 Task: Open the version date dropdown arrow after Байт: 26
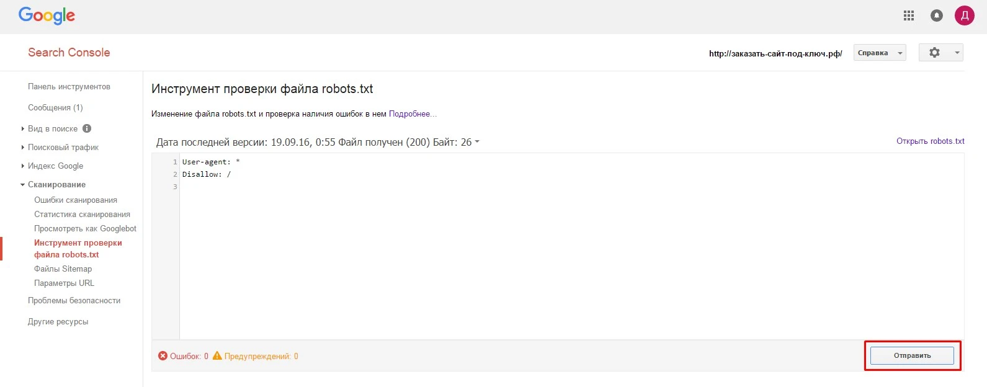click(x=477, y=142)
